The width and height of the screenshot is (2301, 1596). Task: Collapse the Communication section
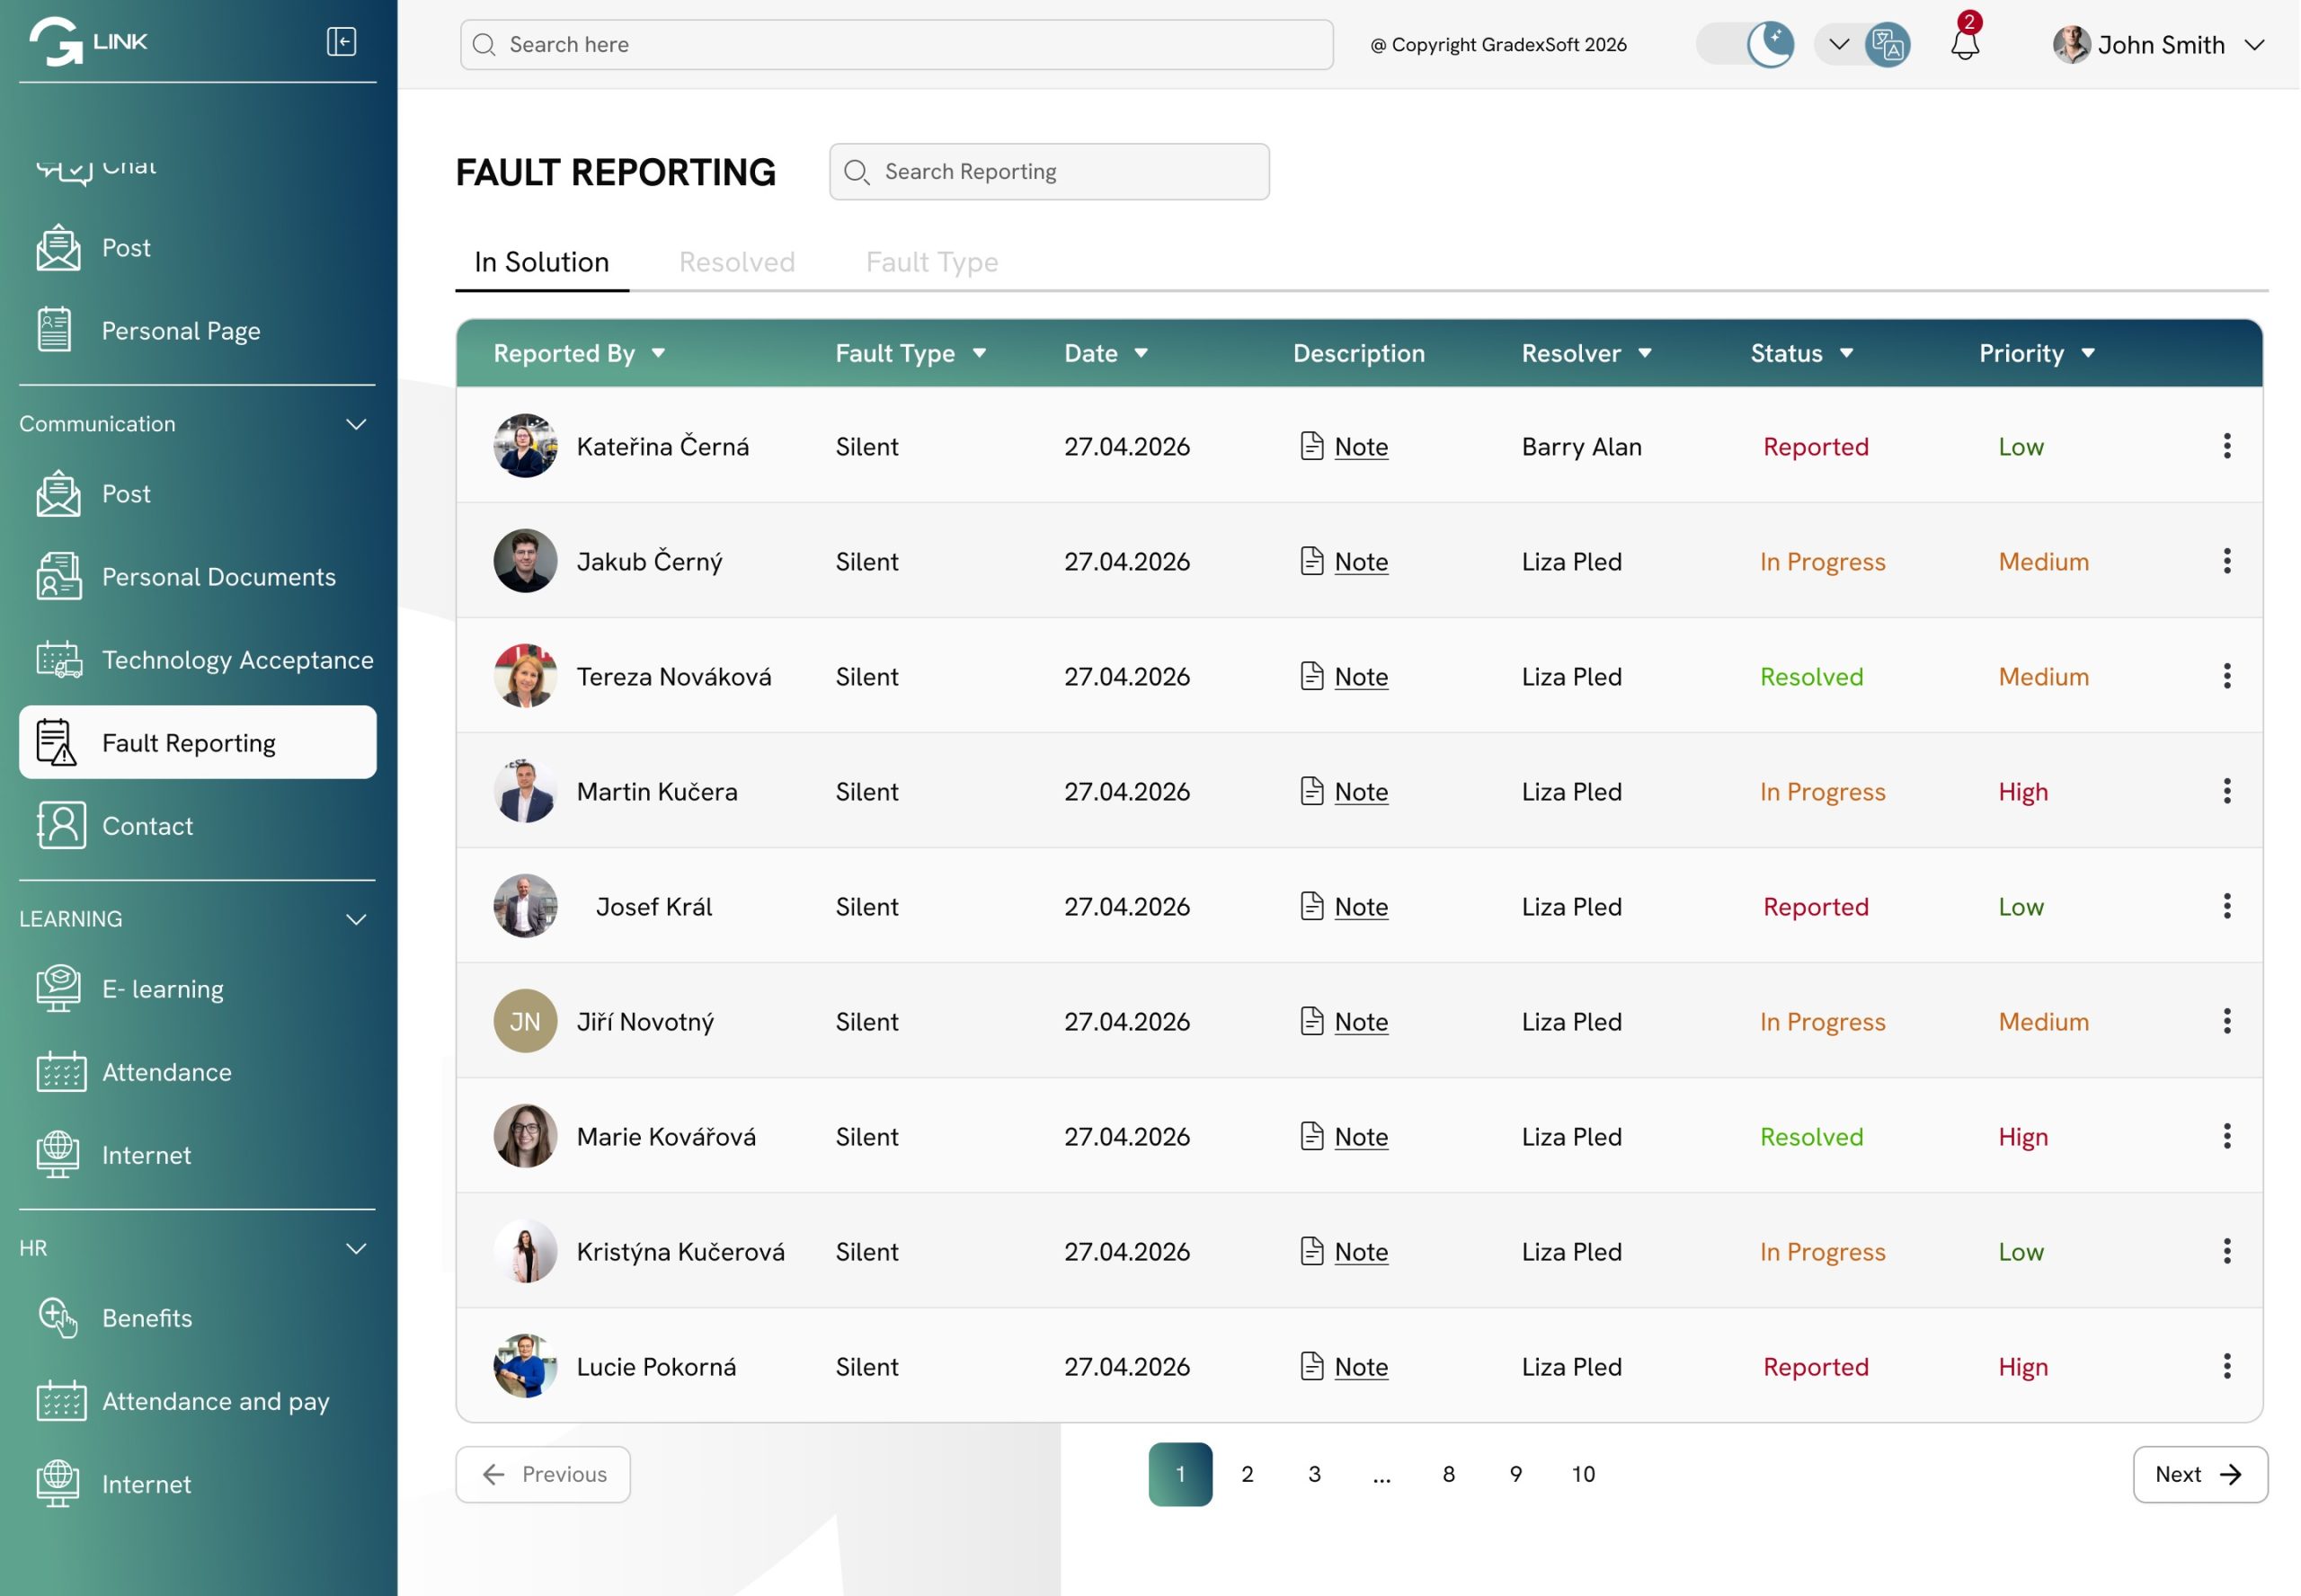[x=356, y=424]
